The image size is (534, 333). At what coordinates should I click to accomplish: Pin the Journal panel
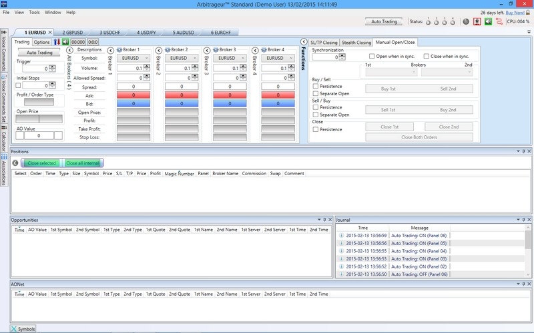[x=523, y=220]
